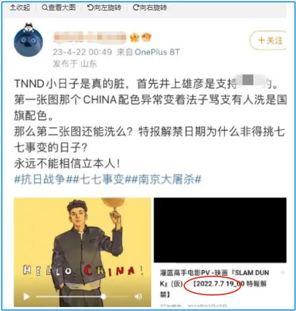Open hashtag #七七事变#

(x=102, y=179)
